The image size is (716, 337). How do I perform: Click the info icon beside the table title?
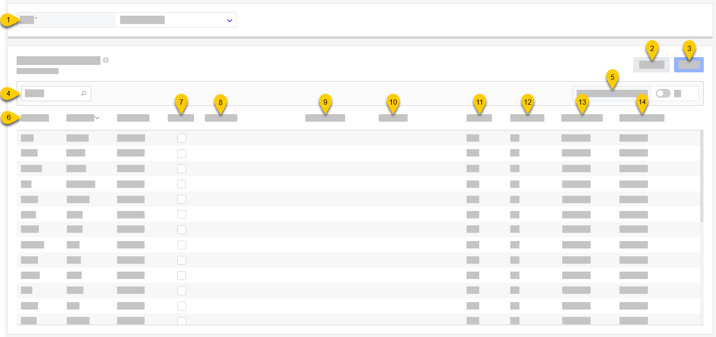[106, 61]
